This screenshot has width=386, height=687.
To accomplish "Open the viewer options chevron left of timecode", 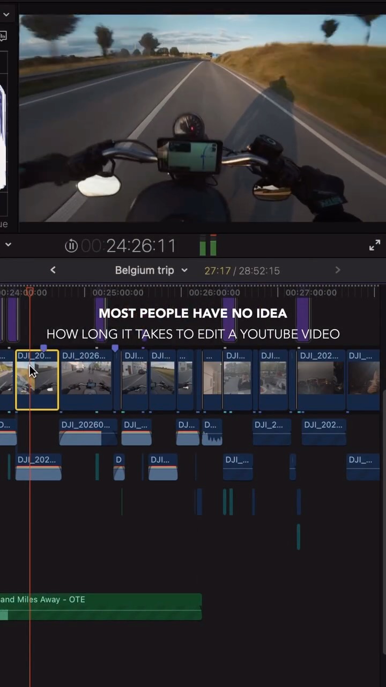I will pos(8,245).
